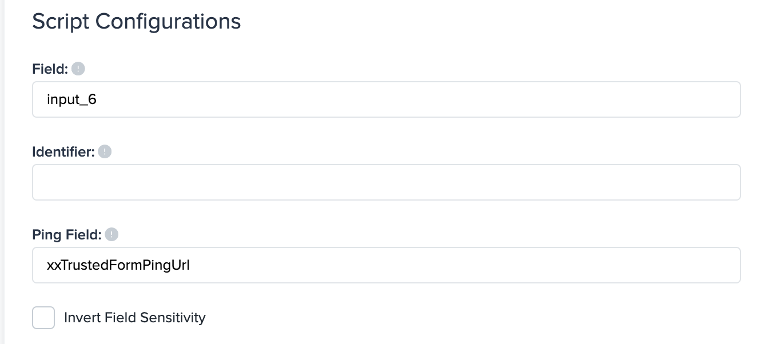Enable field sensitivity inversion option
The image size is (773, 344).
43,318
